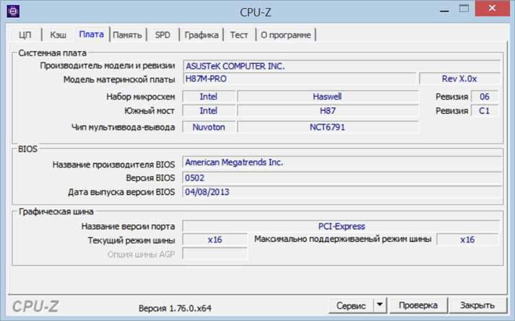This screenshot has width=515, height=321.
Task: Click the Проверка button
Action: click(x=417, y=305)
